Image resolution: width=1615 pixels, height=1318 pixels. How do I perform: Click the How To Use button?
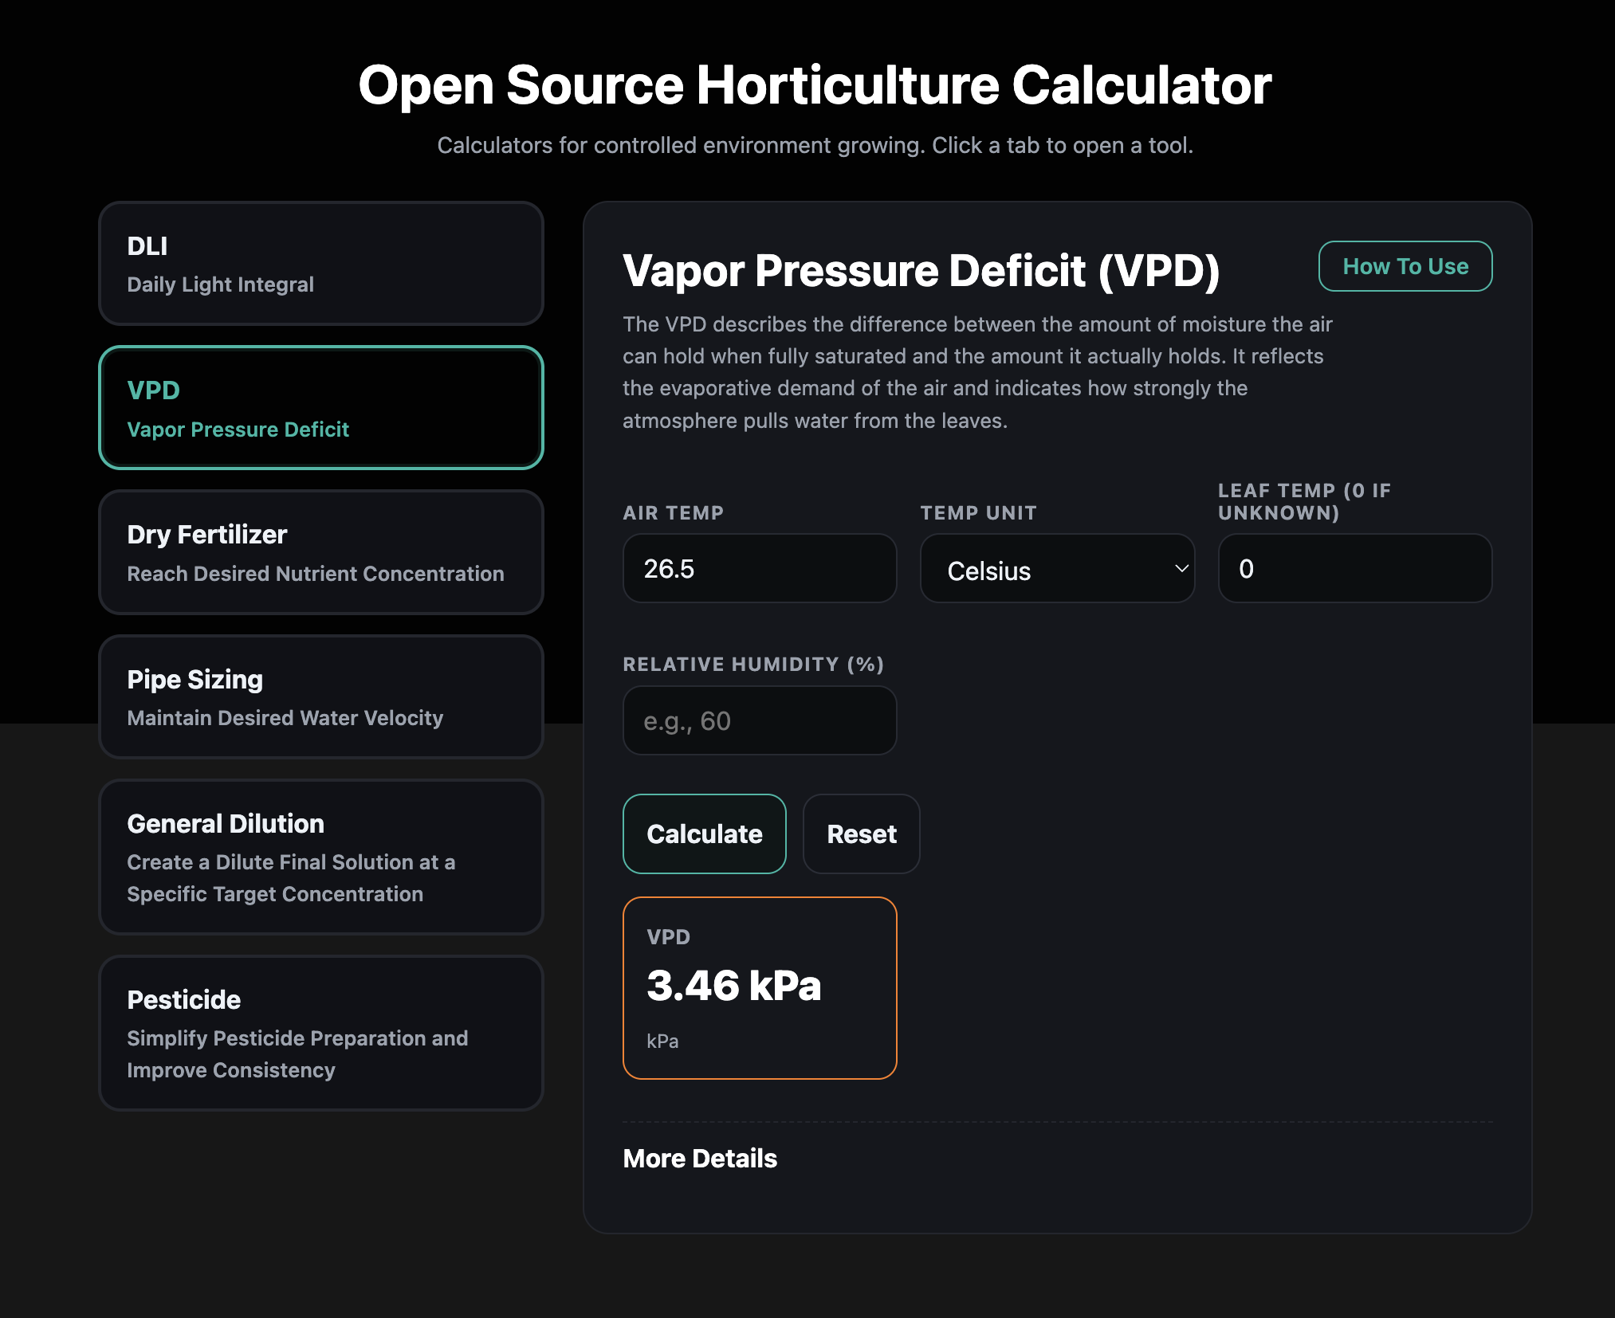click(1405, 266)
